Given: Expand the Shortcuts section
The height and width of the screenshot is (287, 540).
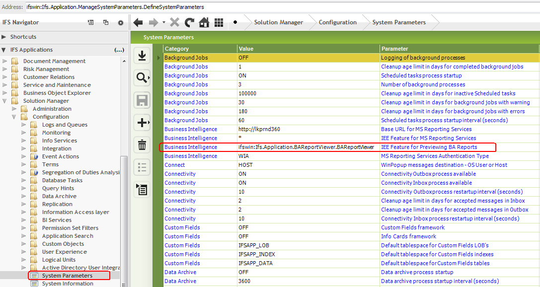Looking at the screenshot, I should tap(4, 37).
